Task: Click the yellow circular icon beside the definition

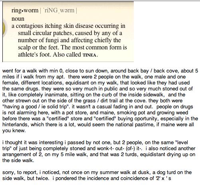Action: 4,29
